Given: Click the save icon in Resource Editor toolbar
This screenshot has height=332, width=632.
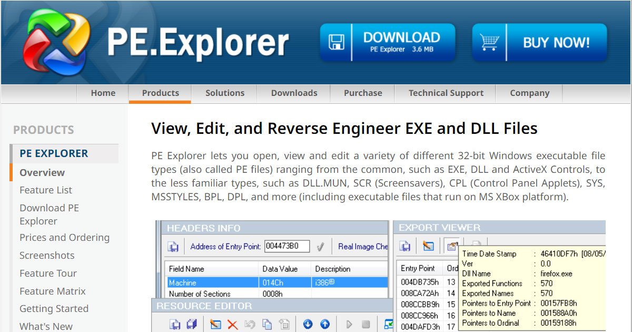Looking at the screenshot, I should [174, 324].
